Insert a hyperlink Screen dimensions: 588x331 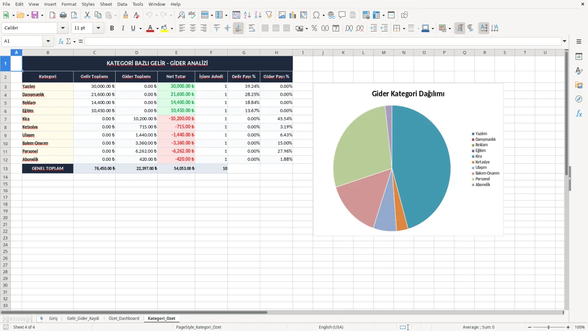(x=331, y=15)
